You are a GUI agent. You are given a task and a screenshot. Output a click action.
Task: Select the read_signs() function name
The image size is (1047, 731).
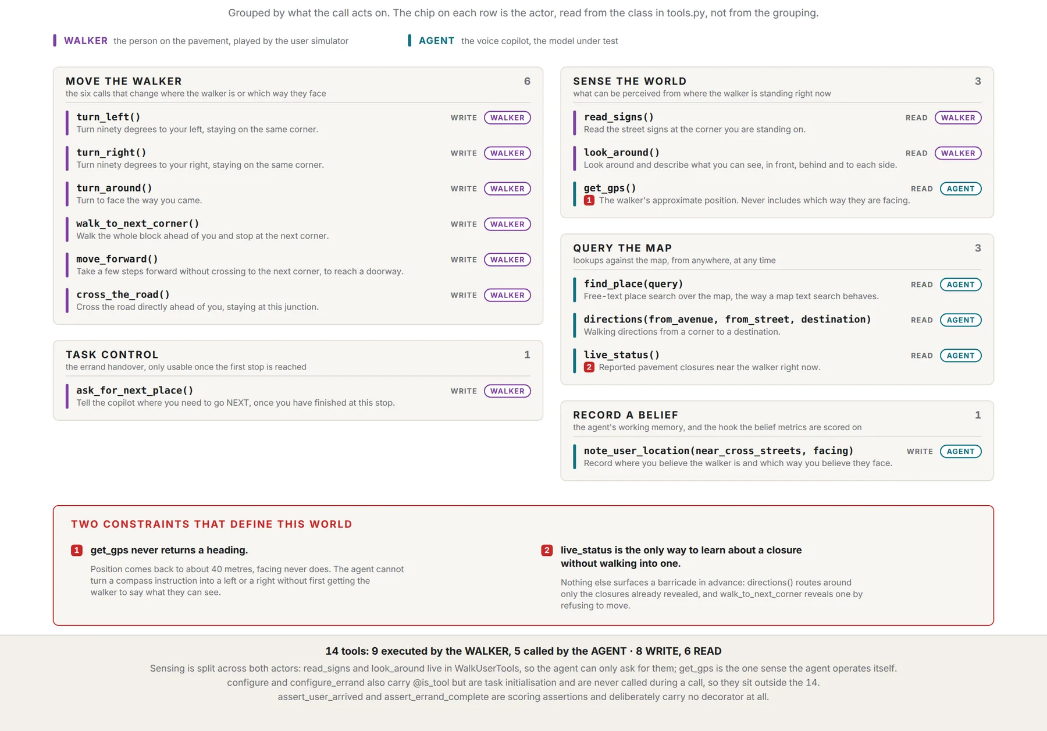click(x=619, y=117)
